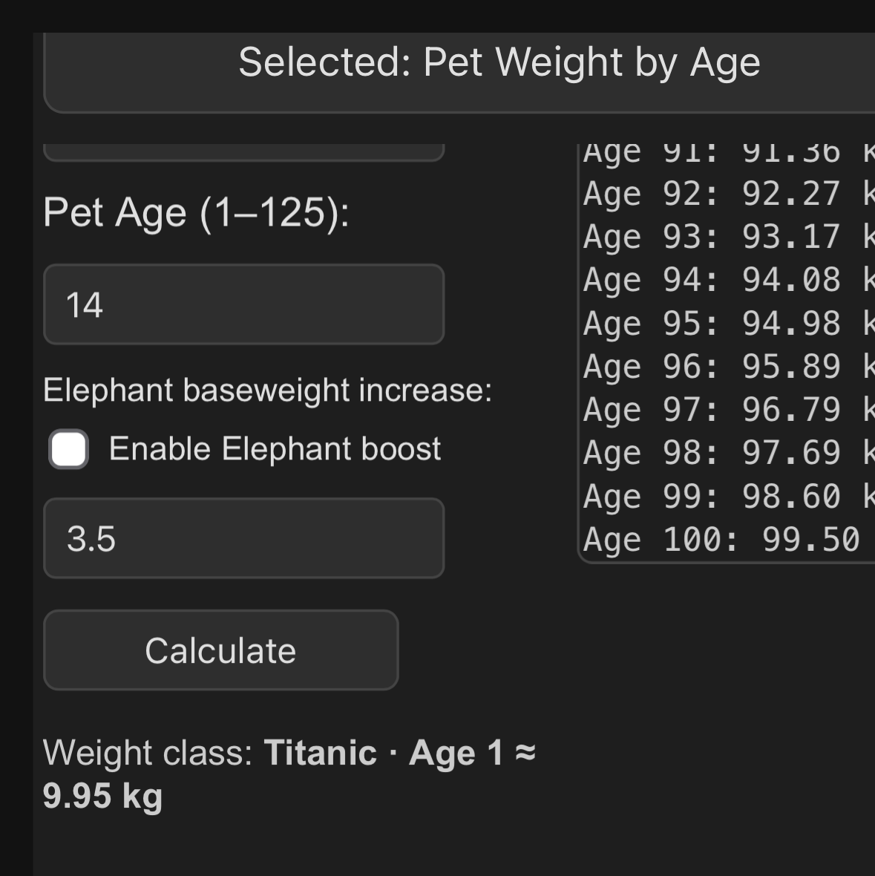Open the "Selected: Pet Weight by Age" selector
This screenshot has width=875, height=876.
point(499,62)
